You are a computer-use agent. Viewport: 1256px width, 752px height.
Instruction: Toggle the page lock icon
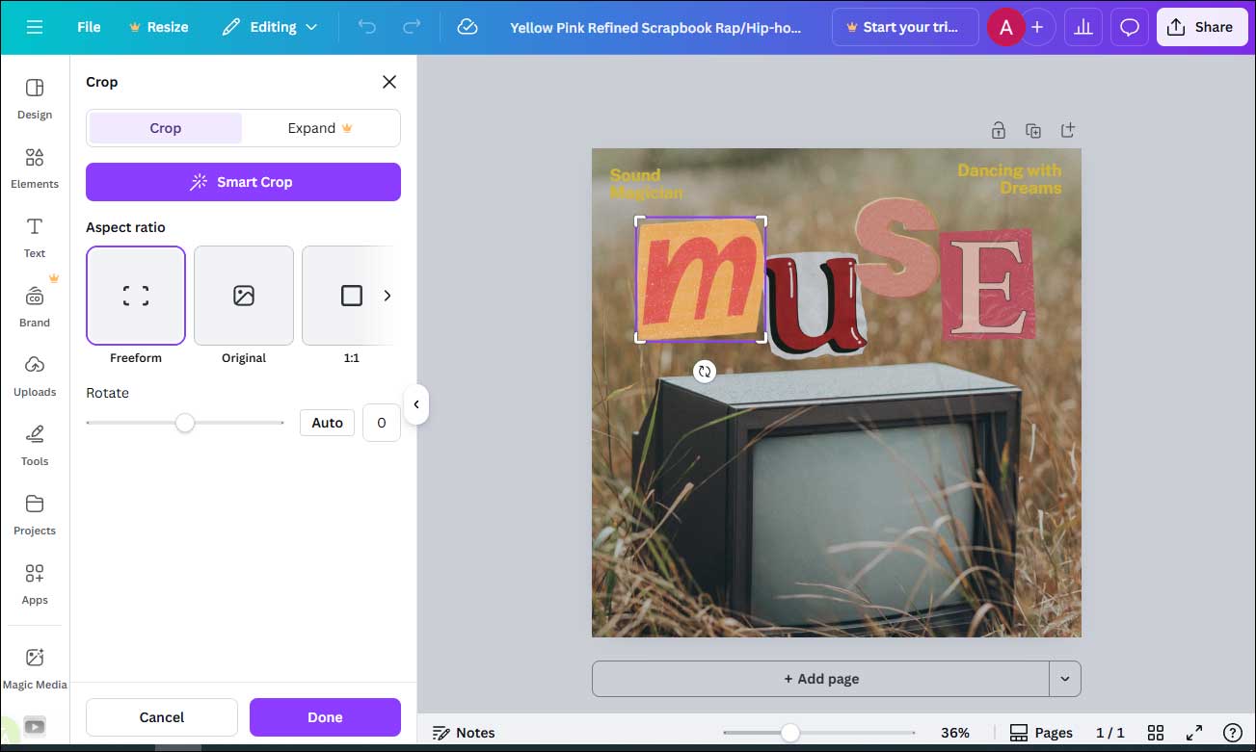(998, 129)
